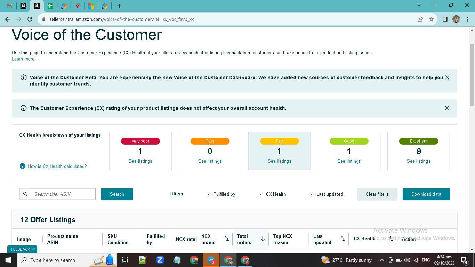Select the red Very poor badge
The image size is (475, 267).
[140, 141]
